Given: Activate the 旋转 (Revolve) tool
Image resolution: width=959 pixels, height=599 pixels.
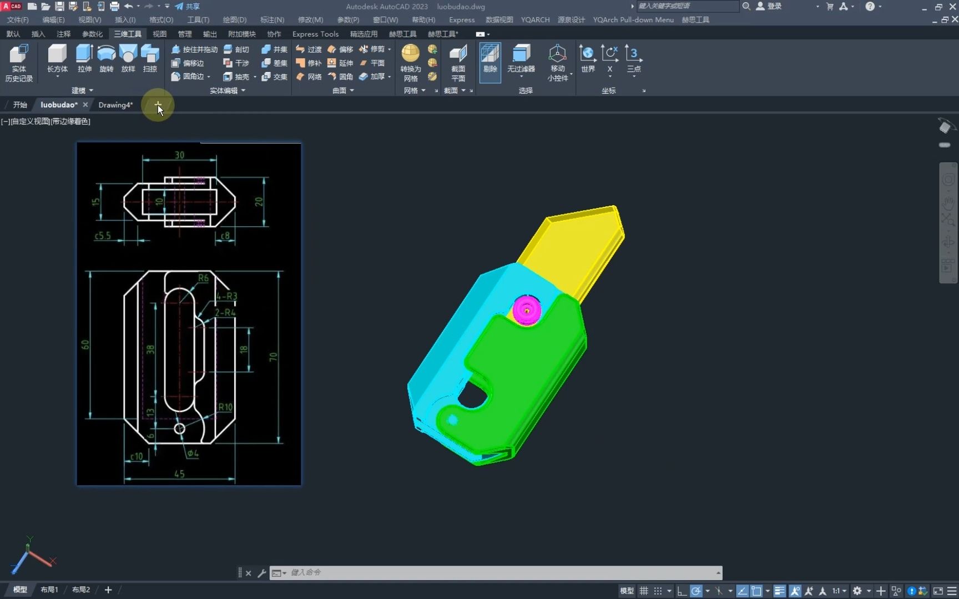Looking at the screenshot, I should click(x=106, y=59).
